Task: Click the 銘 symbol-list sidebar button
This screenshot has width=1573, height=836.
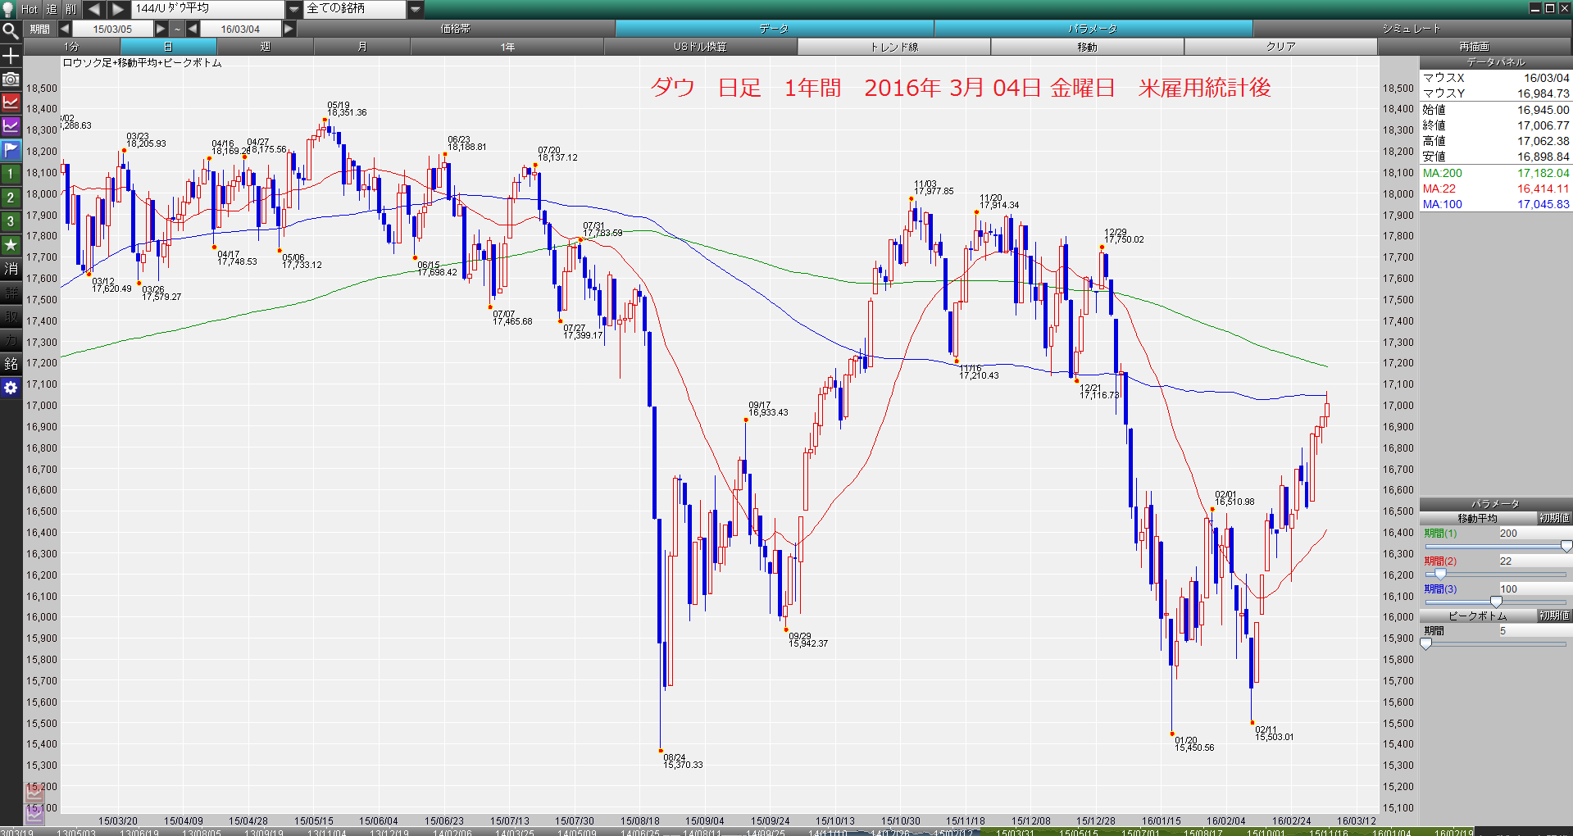Action: tap(10, 364)
